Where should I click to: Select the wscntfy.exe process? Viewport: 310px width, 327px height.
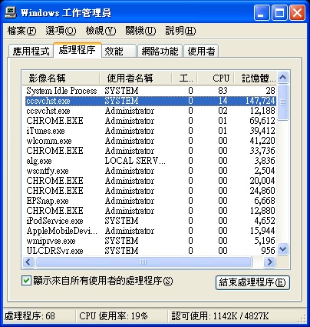pos(150,171)
